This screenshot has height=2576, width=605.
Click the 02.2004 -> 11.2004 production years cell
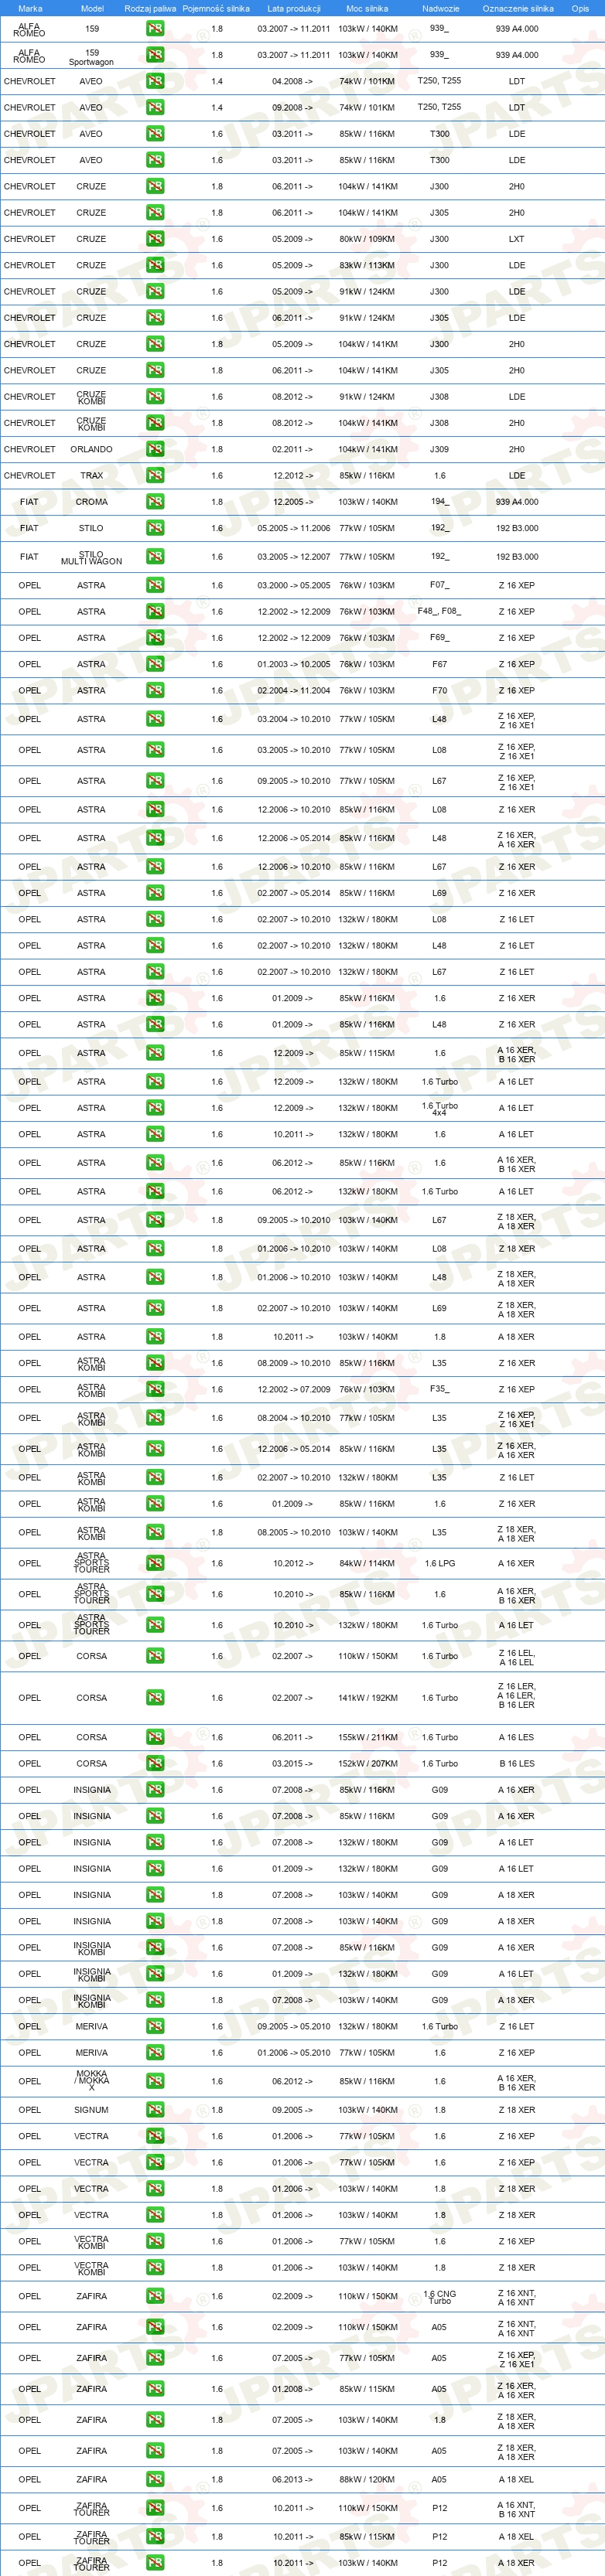pos(293,690)
